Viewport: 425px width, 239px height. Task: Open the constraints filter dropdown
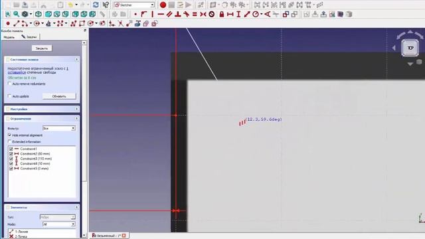click(x=59, y=128)
